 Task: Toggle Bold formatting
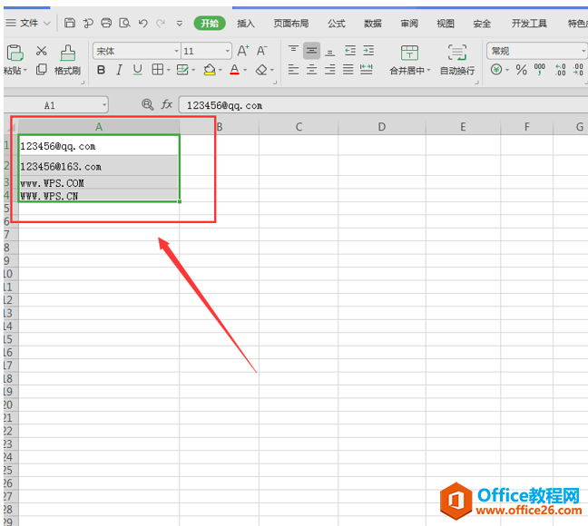(101, 70)
